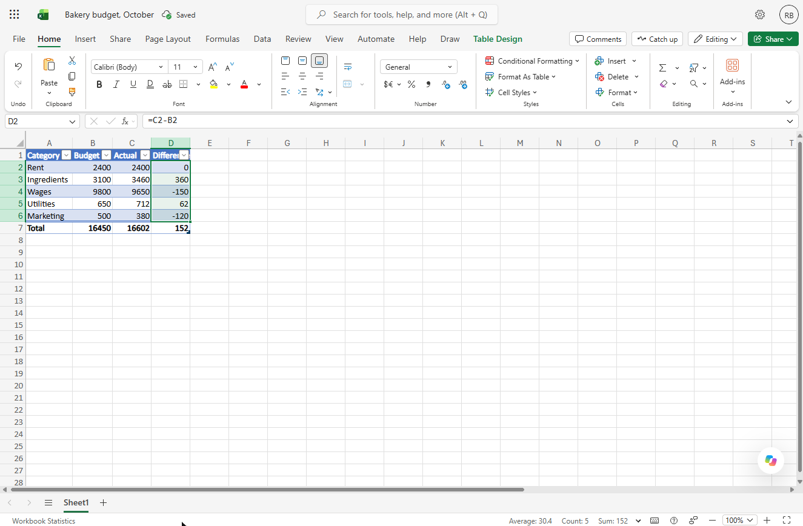Open the Add-ins gallery
This screenshot has width=803, height=526.
pyautogui.click(x=732, y=77)
